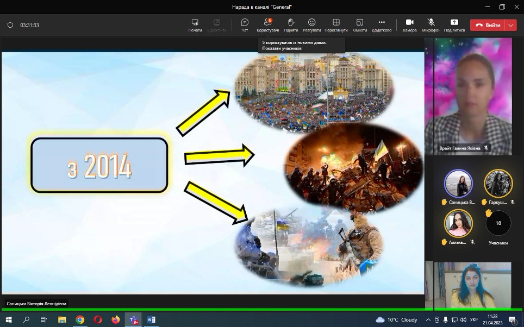
Task: Raise hand with Підняти button
Action: pyautogui.click(x=291, y=24)
